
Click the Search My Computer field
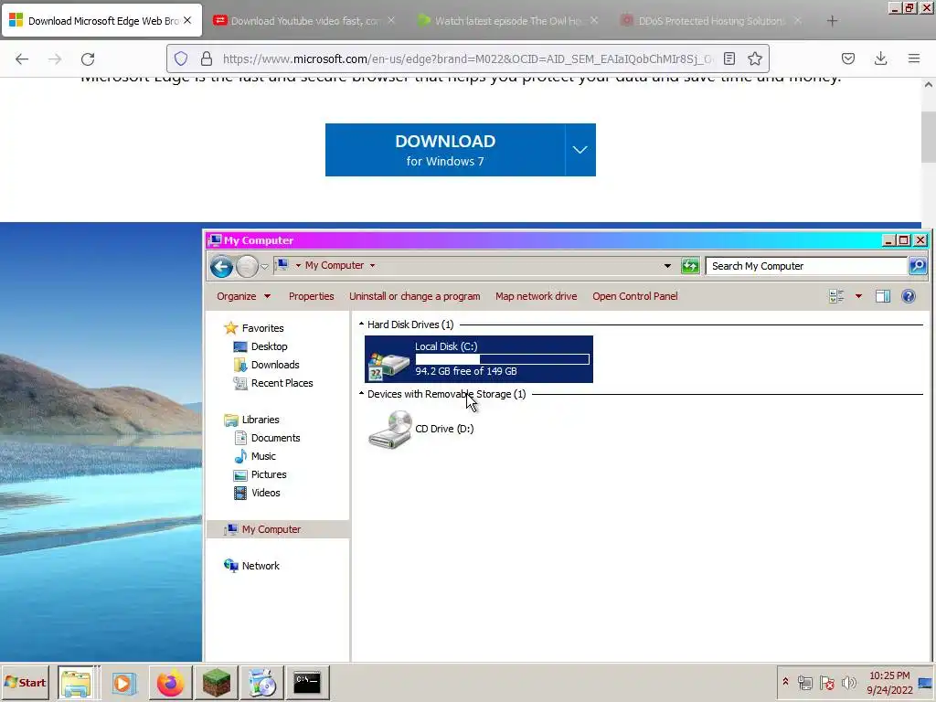pos(806,266)
